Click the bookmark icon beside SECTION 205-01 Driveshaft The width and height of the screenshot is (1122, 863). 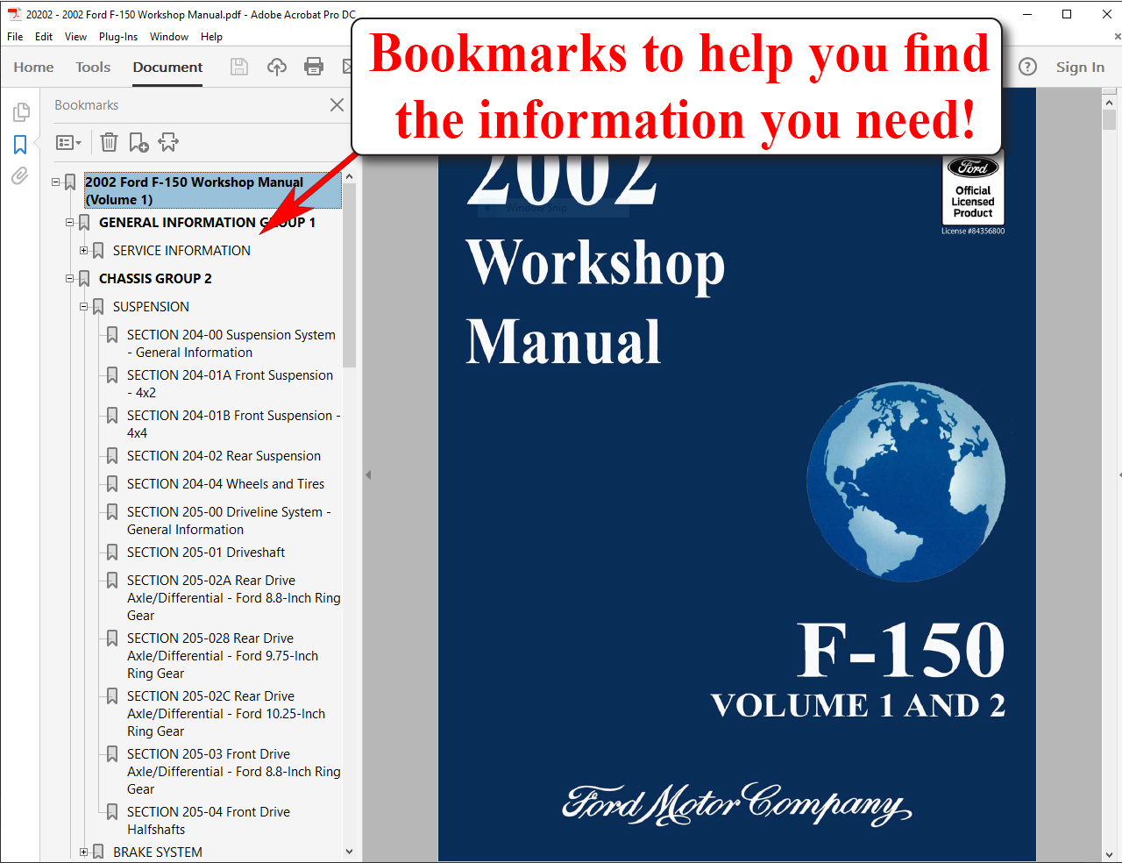pyautogui.click(x=112, y=553)
